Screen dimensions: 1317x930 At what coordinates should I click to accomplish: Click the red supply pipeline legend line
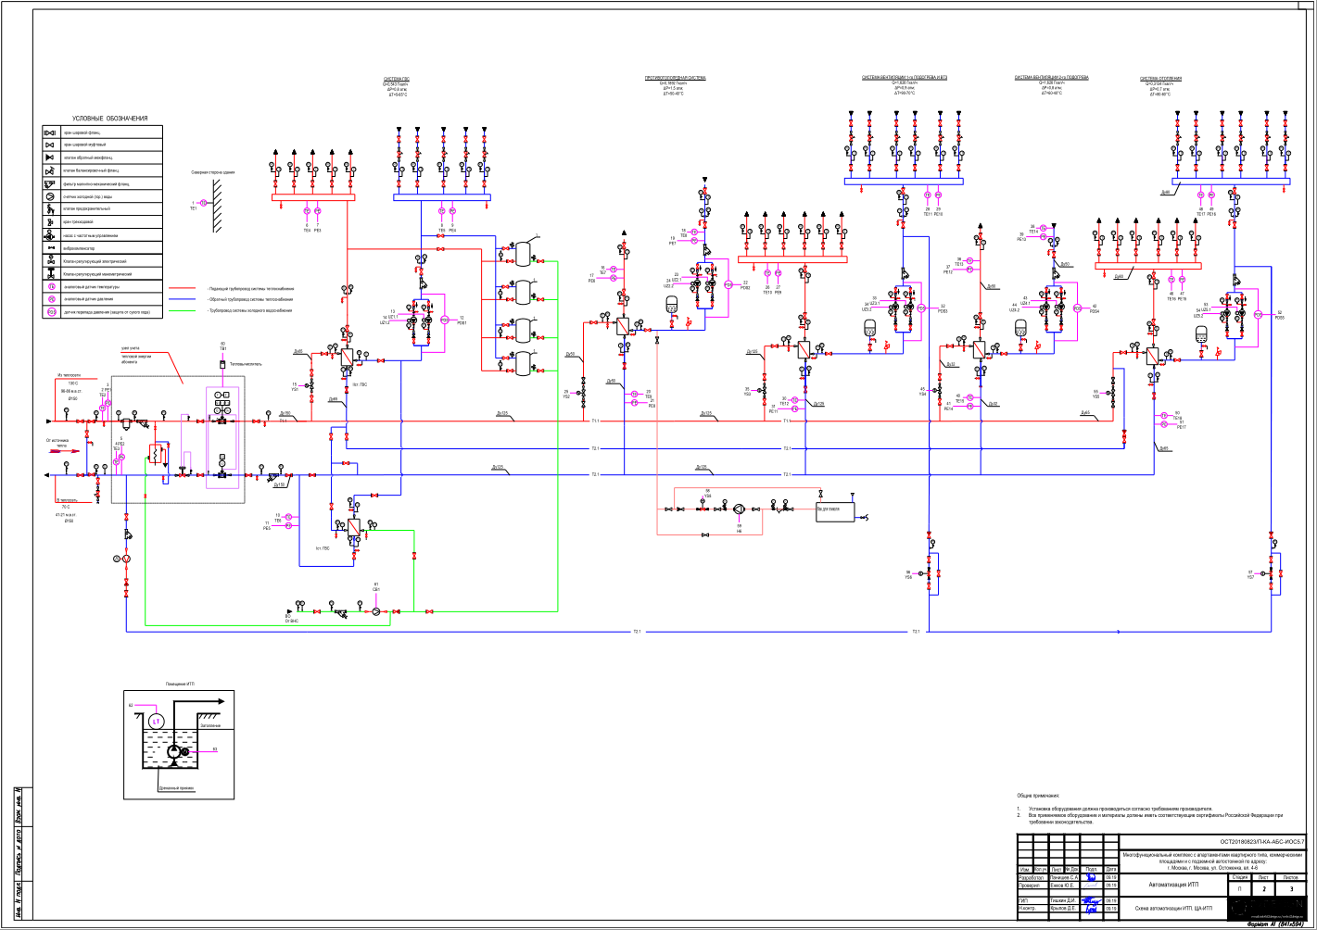(182, 289)
